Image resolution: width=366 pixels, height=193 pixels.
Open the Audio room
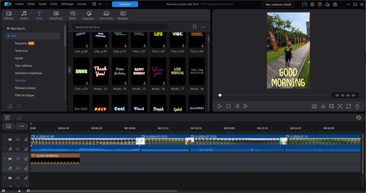[24, 16]
